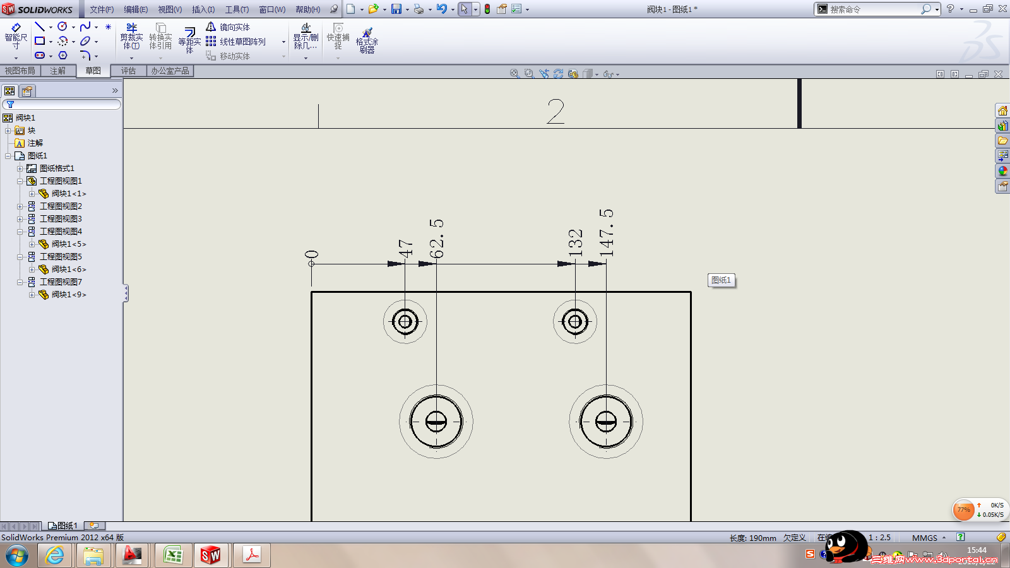
Task: Click the Print icon
Action: pyautogui.click(x=419, y=9)
